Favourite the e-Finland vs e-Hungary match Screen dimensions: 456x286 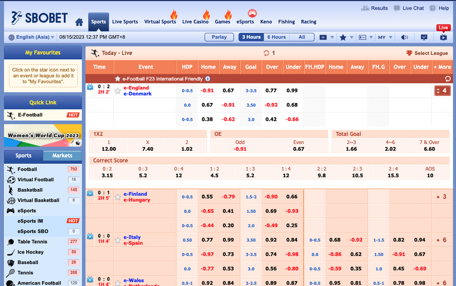(x=118, y=197)
